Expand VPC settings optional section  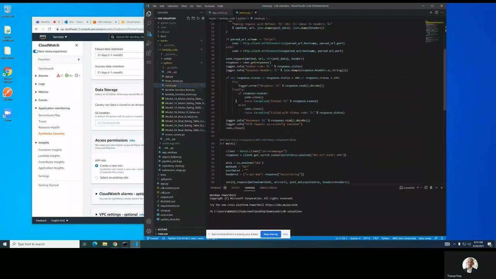pos(96,214)
